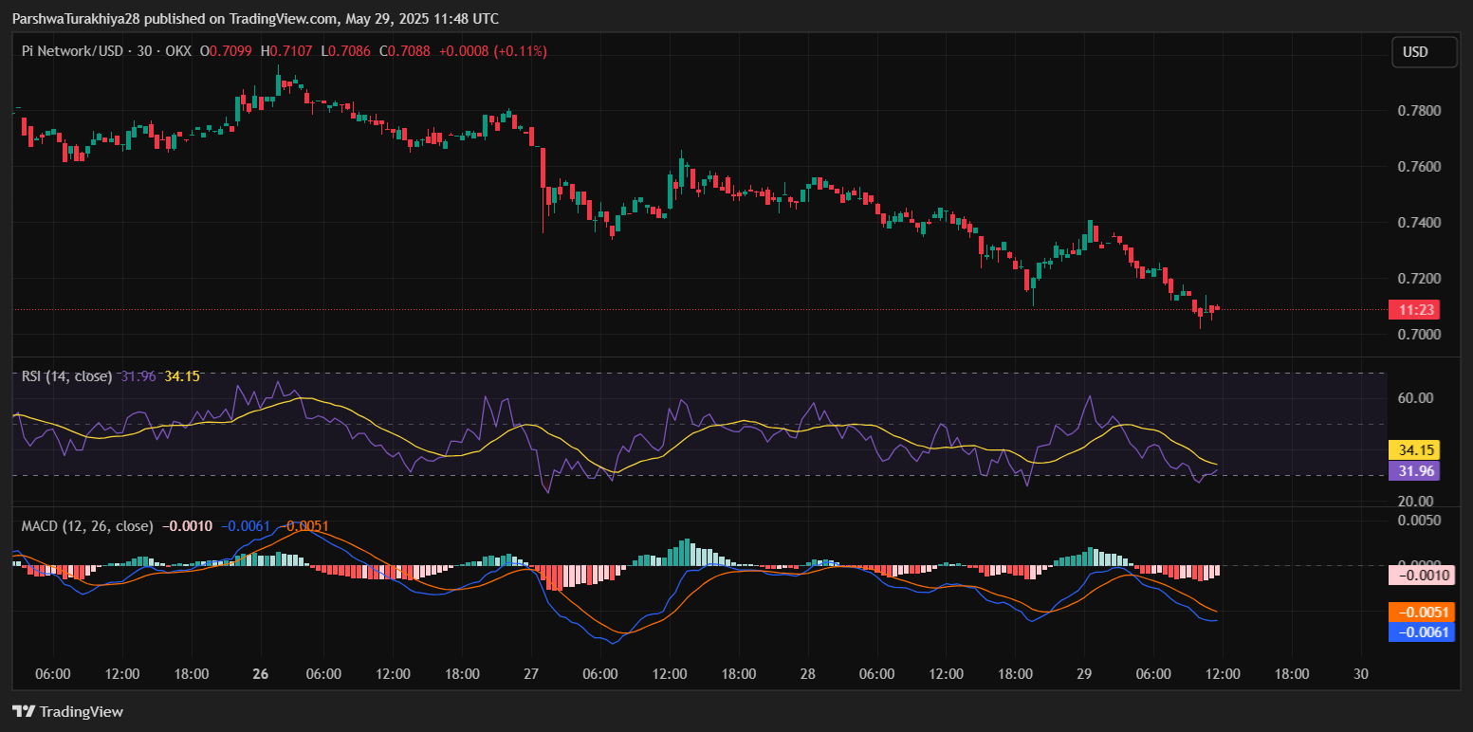Viewport: 1473px width, 732px height.
Task: Click the 0.7400 price scale mark
Action: (x=1420, y=223)
